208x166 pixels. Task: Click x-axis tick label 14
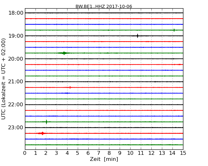(x=172, y=153)
